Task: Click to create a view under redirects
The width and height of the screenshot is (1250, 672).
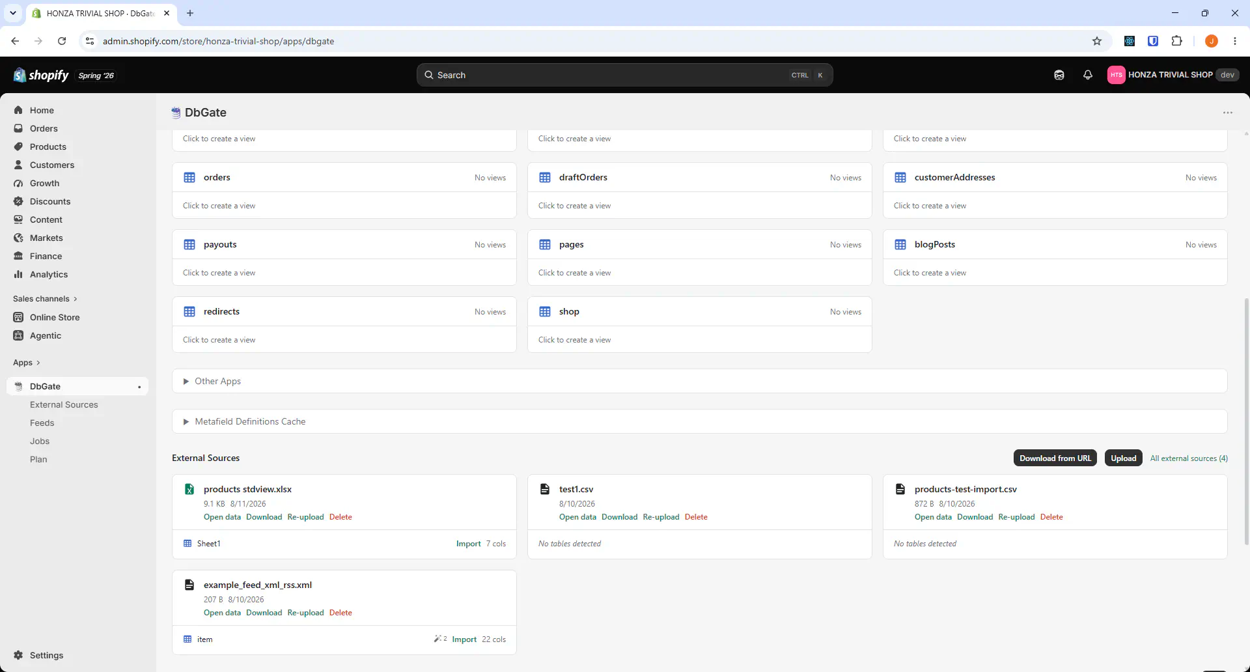Action: [219, 340]
